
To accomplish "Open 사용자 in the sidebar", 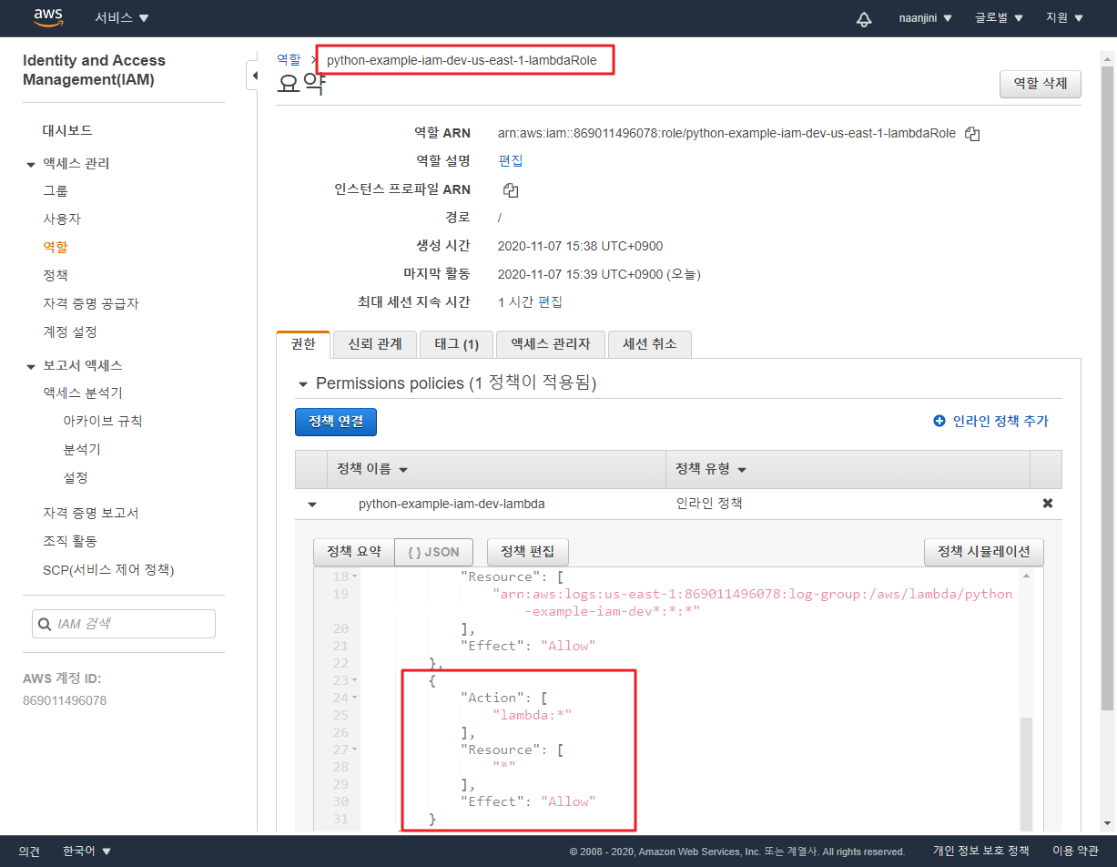I will pos(62,219).
